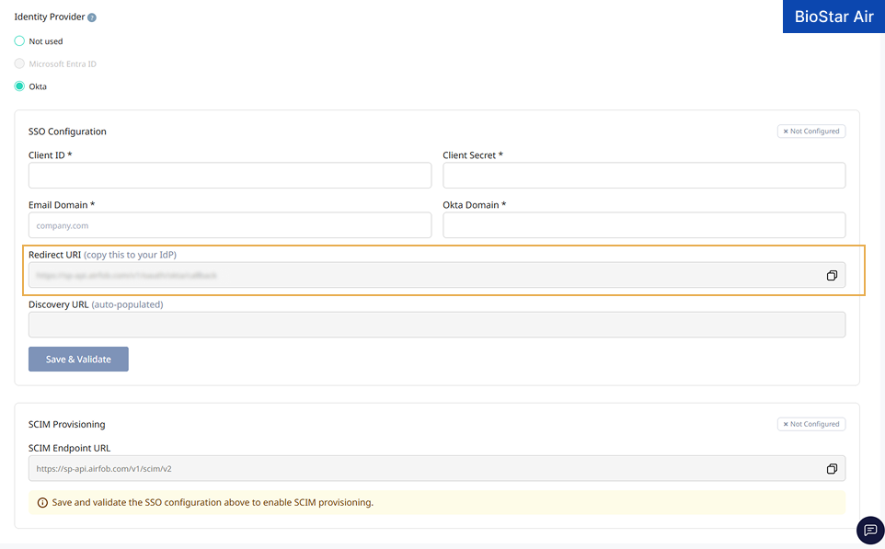The height and width of the screenshot is (549, 885).
Task: Copy the Redirect URI with copy icon
Action: click(832, 275)
